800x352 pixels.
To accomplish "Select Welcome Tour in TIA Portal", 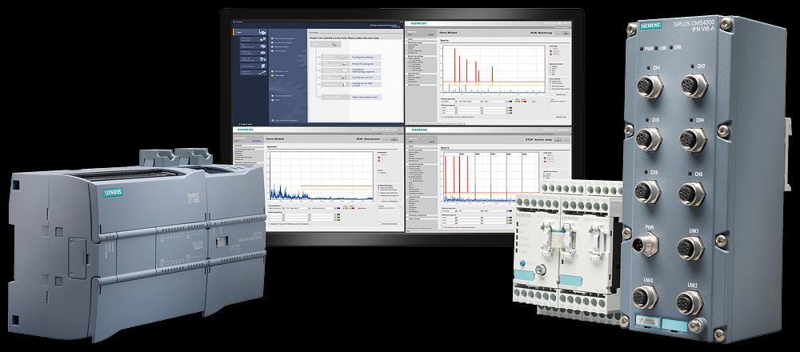I will [x=280, y=71].
